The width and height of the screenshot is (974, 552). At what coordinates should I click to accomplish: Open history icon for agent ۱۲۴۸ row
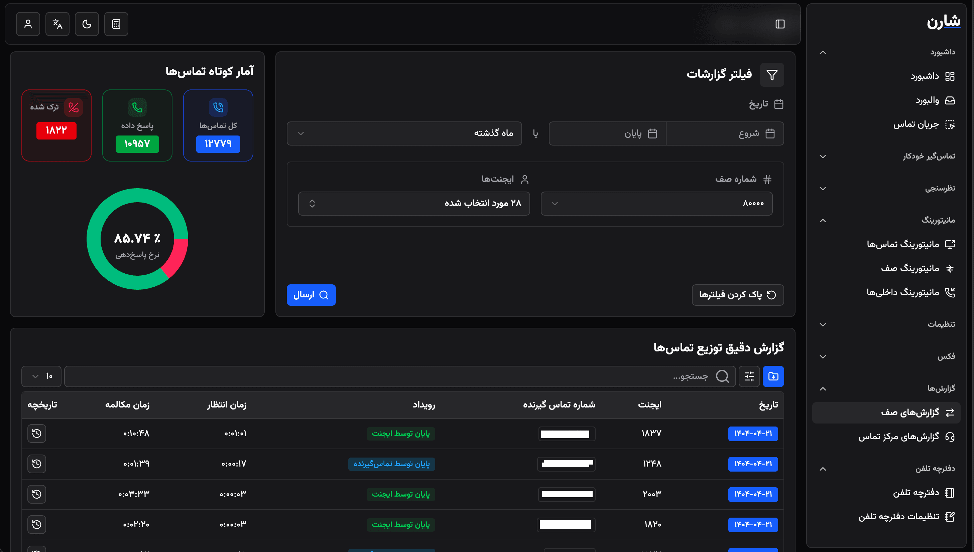[x=37, y=464]
